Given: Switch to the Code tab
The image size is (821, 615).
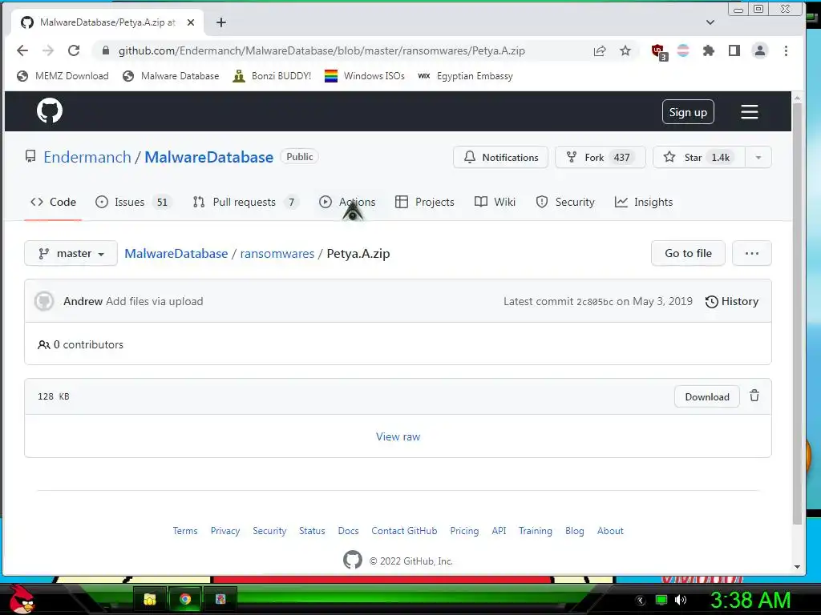Looking at the screenshot, I should pyautogui.click(x=54, y=203).
